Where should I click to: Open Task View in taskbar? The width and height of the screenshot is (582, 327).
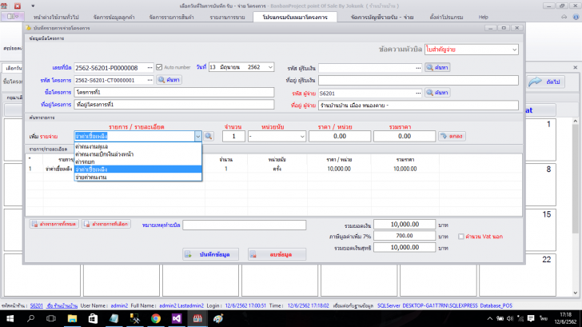point(51,318)
